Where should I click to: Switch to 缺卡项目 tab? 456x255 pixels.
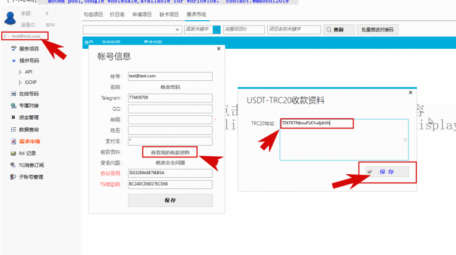(169, 14)
